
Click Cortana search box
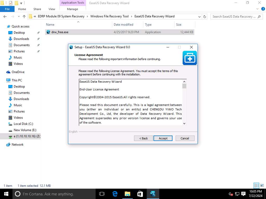pyautogui.click(x=54, y=194)
